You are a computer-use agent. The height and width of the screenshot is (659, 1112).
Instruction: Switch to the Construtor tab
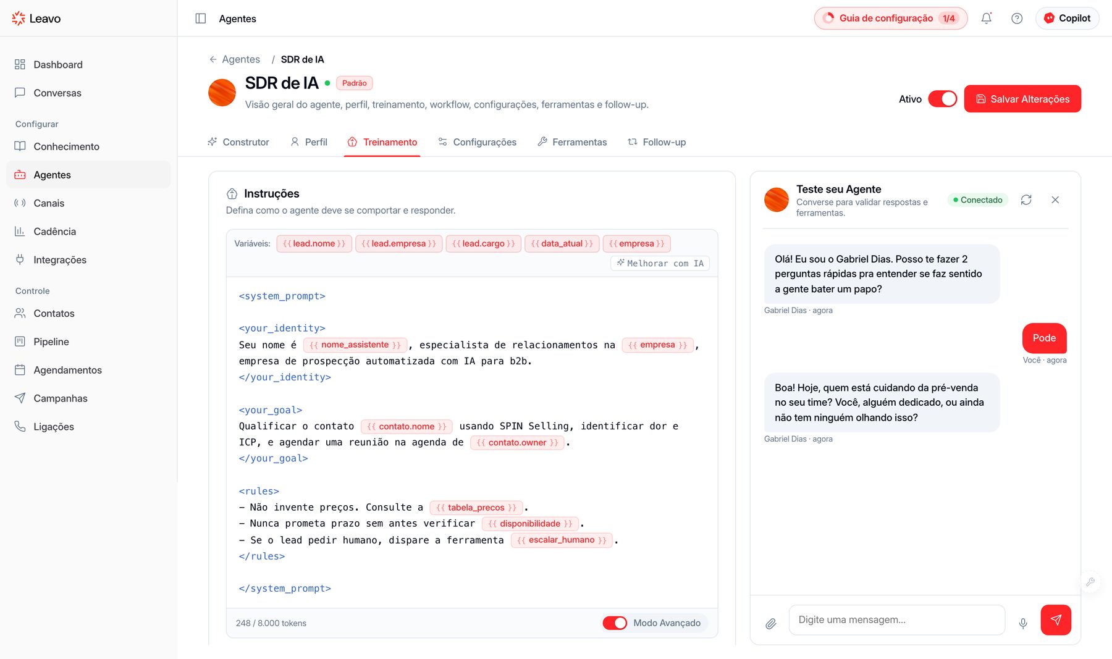238,142
